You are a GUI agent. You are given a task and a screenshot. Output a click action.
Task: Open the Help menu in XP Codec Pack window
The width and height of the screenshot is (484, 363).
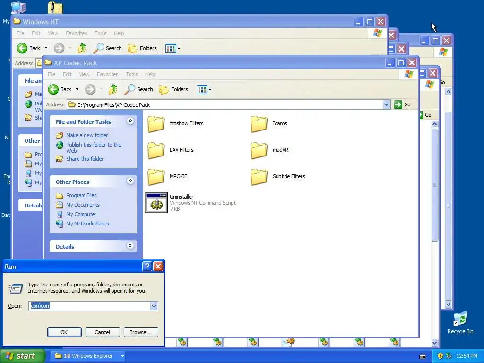pos(150,74)
